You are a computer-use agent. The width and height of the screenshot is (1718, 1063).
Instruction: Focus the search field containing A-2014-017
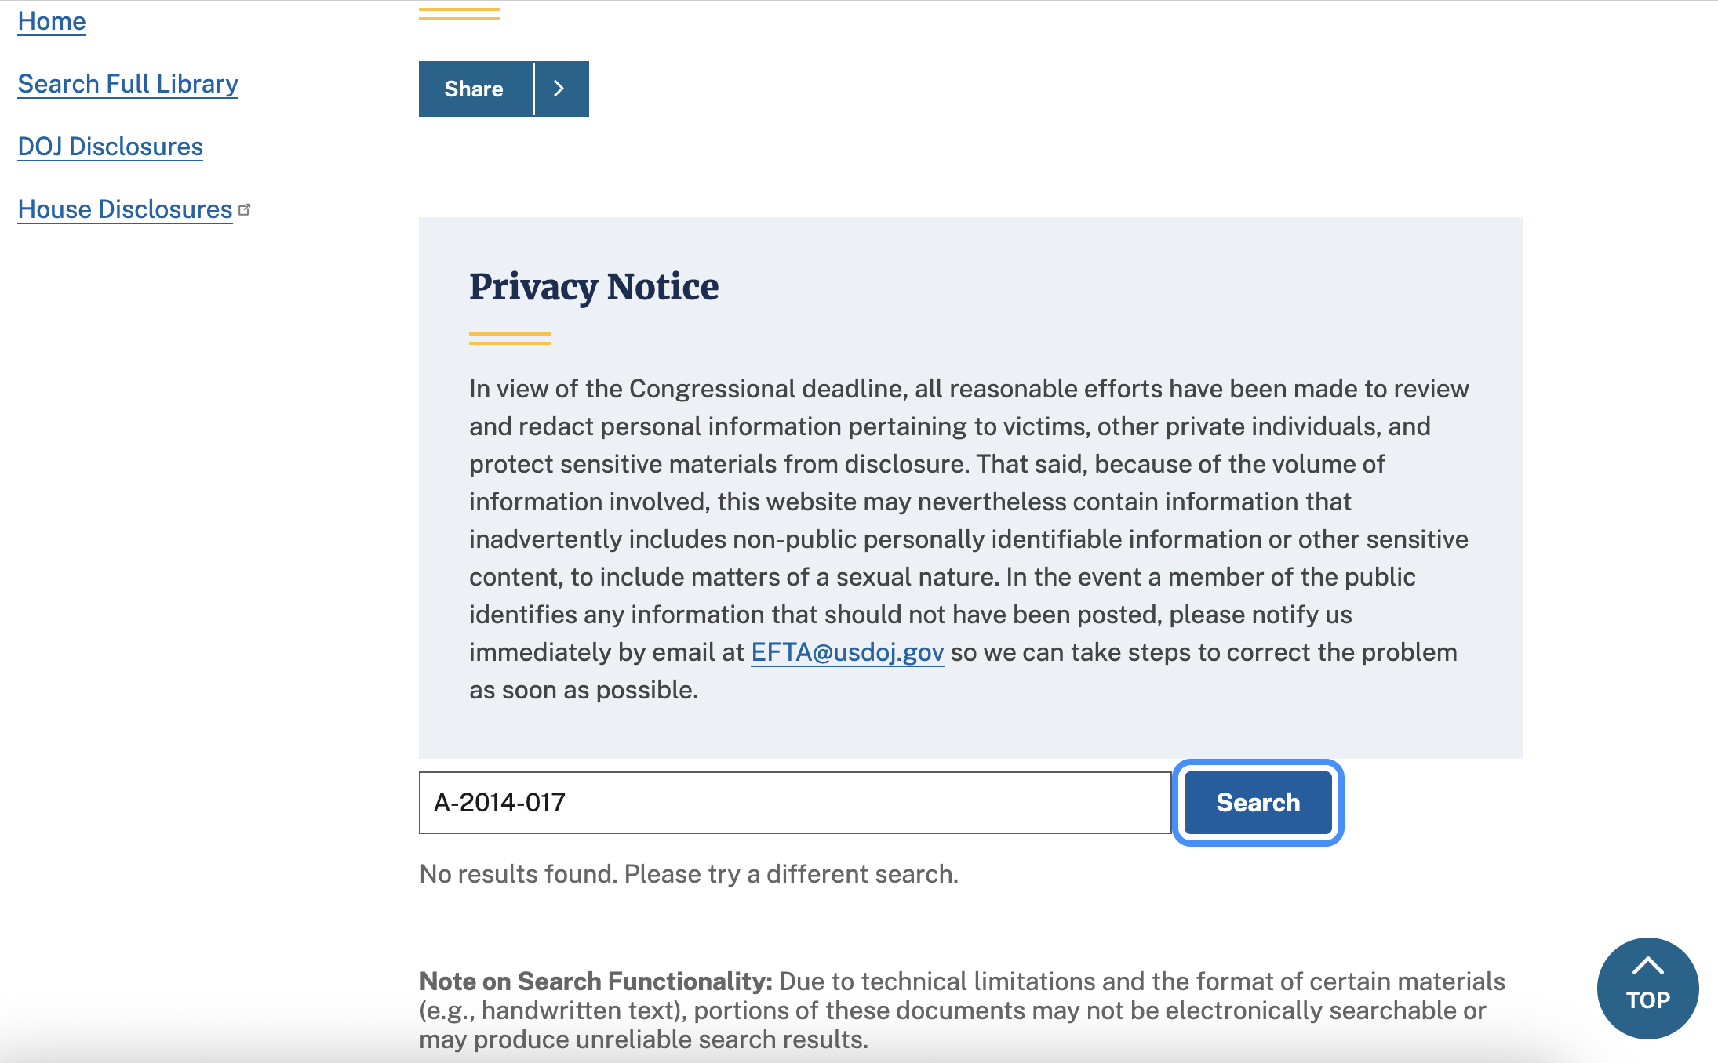click(x=795, y=803)
